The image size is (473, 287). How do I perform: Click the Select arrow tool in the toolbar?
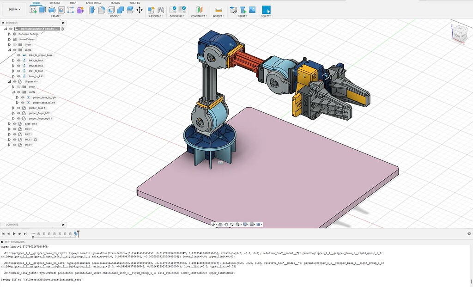point(267,9)
